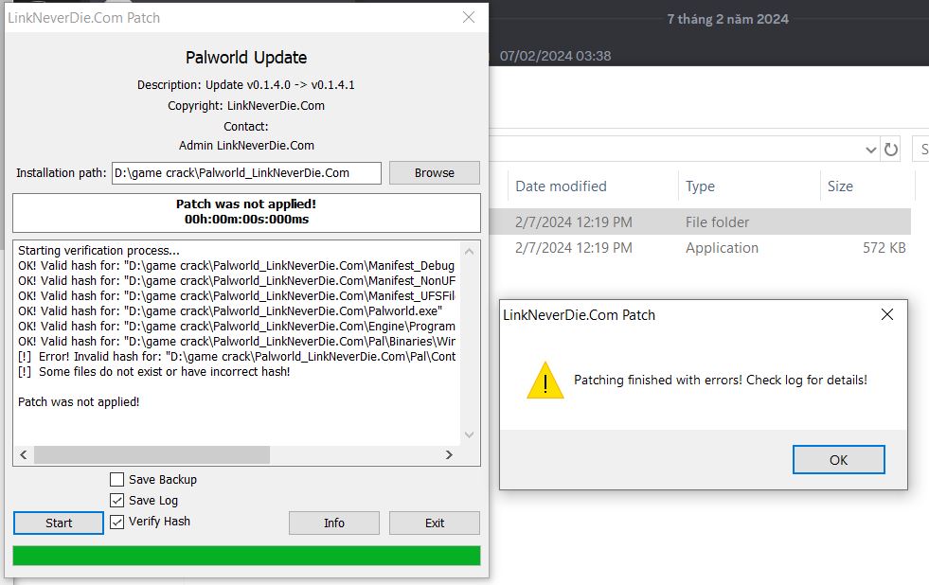Sort files by the Size column
The height and width of the screenshot is (585, 929).
coord(840,186)
